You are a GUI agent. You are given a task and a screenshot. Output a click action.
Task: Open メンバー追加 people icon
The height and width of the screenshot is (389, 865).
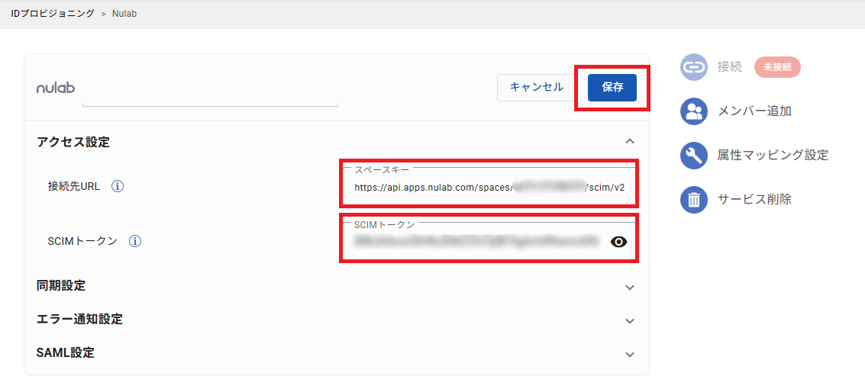point(694,111)
